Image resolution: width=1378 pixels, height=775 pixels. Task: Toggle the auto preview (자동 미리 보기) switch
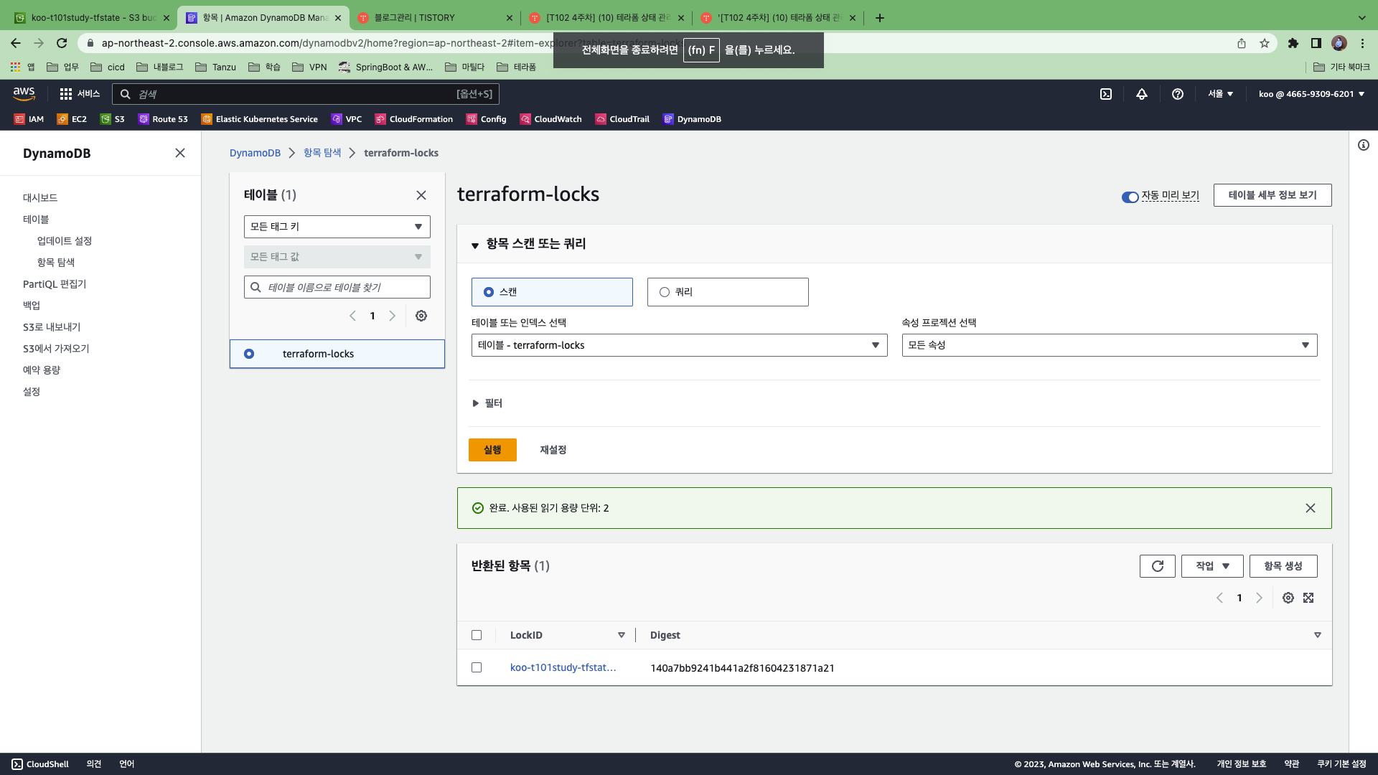click(x=1130, y=197)
